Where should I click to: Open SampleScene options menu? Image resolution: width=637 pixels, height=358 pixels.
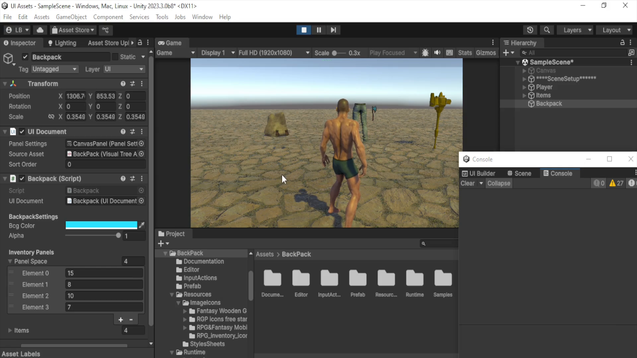(x=631, y=62)
